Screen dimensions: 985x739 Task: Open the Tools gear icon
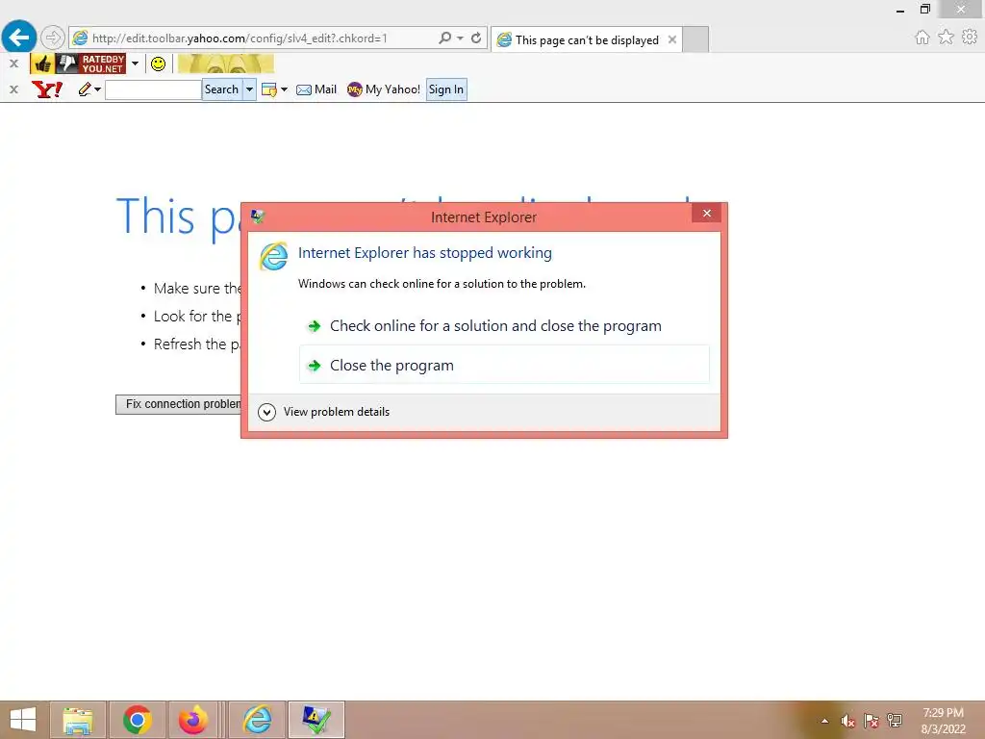click(x=970, y=38)
